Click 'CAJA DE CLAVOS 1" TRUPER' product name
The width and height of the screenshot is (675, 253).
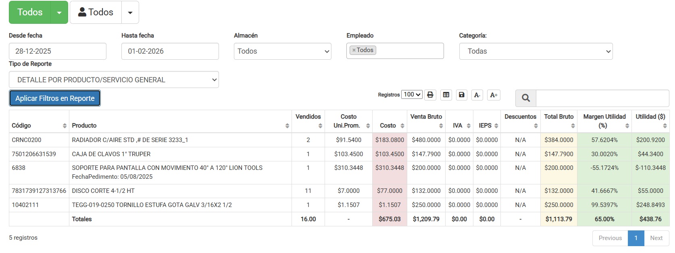(x=111, y=154)
